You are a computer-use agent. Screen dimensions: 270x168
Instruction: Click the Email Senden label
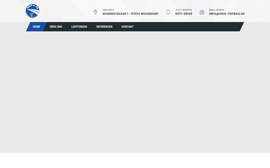coord(216,10)
